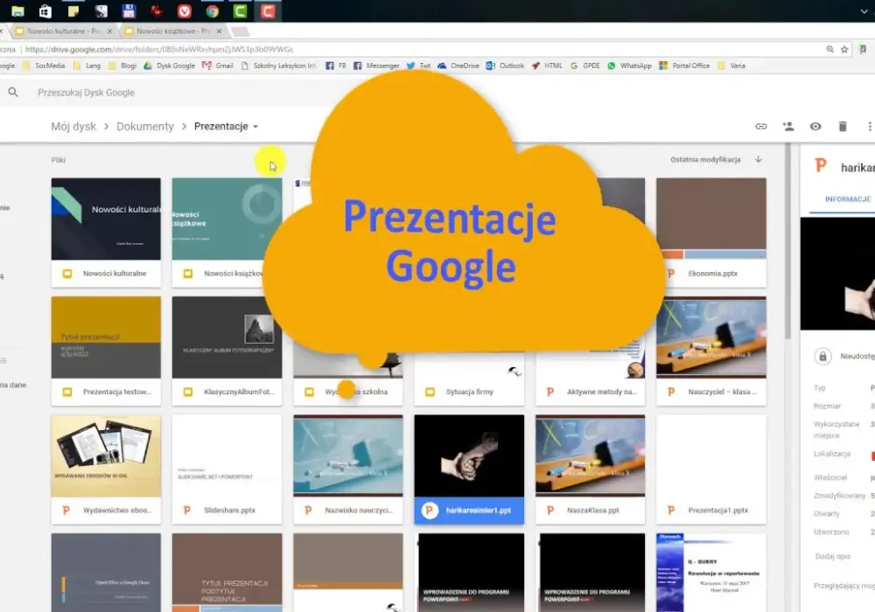875x612 pixels.
Task: Click the vertical scrollbar of the file list
Action: (x=787, y=240)
